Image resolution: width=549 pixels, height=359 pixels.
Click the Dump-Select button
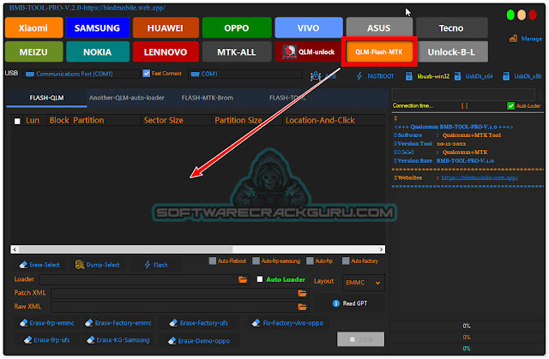97,265
